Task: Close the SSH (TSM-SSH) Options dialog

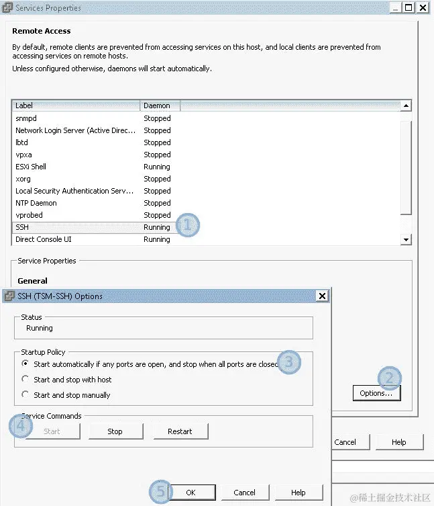Action: tap(322, 296)
